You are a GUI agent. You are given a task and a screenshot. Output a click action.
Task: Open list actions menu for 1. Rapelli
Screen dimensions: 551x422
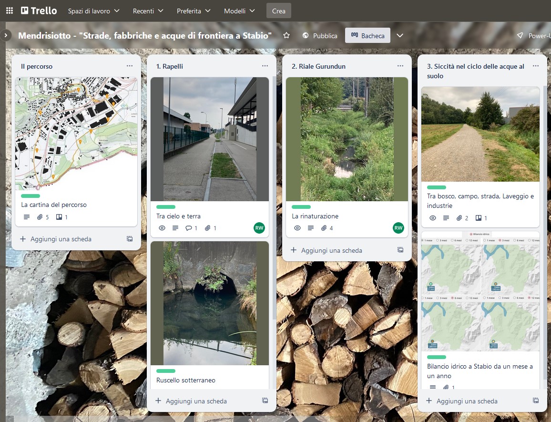tap(265, 66)
